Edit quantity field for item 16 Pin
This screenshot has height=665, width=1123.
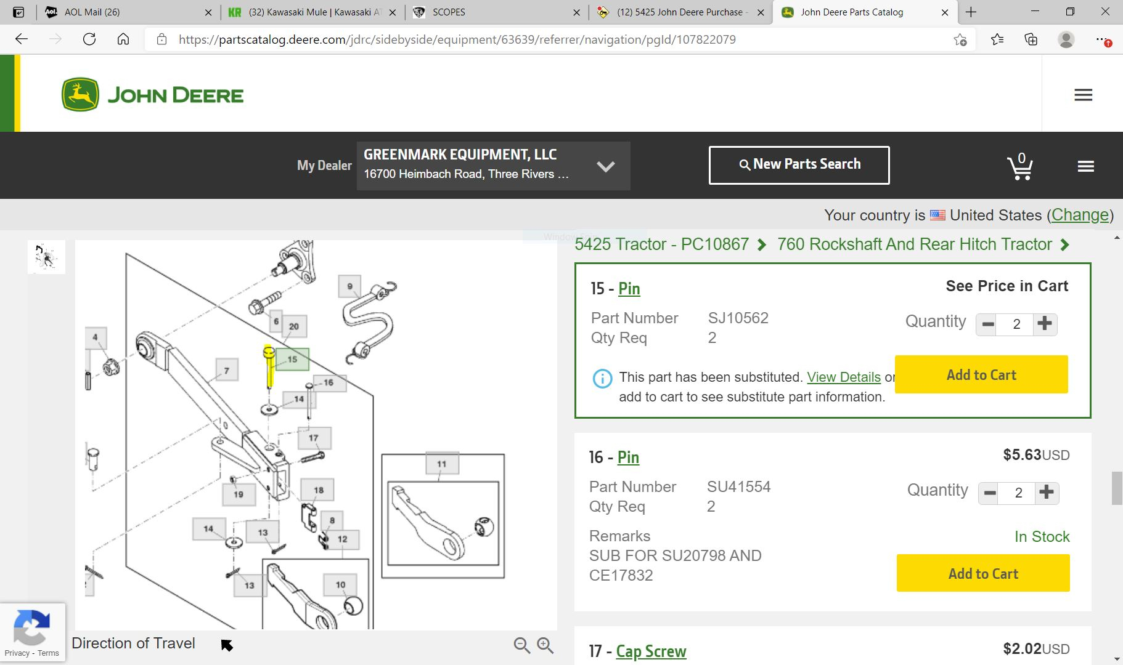pos(1018,493)
